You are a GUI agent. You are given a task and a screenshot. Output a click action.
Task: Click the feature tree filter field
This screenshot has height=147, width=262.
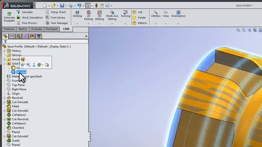pyautogui.click(x=45, y=41)
